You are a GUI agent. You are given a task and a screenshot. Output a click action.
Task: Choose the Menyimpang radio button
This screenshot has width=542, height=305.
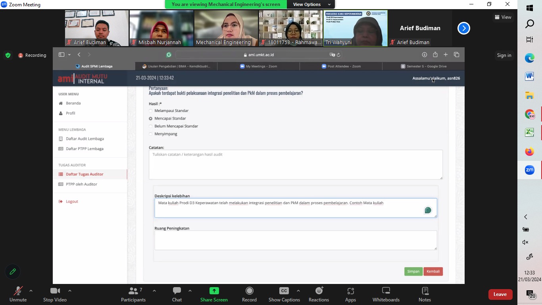tap(151, 134)
